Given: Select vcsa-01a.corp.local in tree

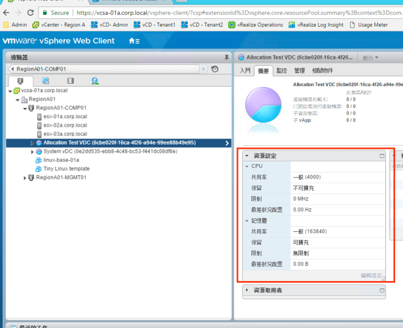Looking at the screenshot, I should (44, 90).
